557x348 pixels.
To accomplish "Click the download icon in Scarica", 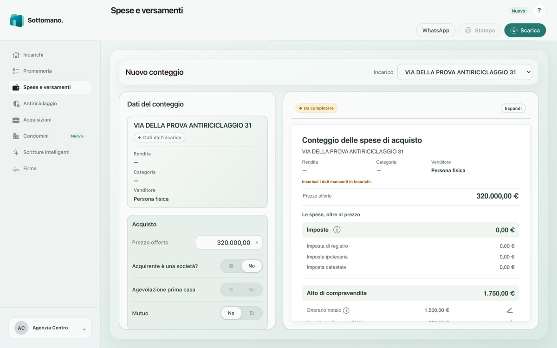I will point(514,30).
